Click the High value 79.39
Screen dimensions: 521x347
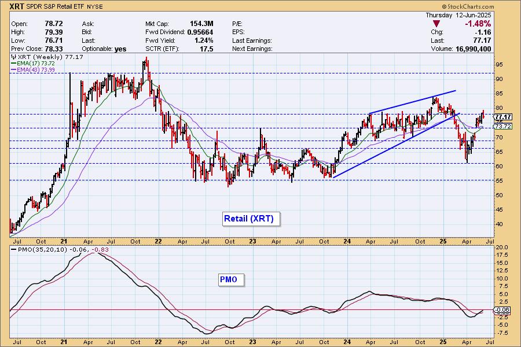54,32
